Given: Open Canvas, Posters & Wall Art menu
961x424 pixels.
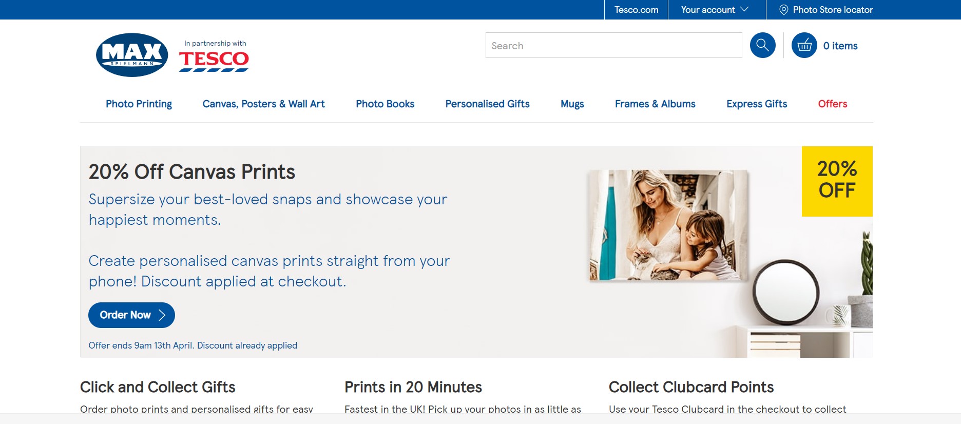Looking at the screenshot, I should click(264, 104).
